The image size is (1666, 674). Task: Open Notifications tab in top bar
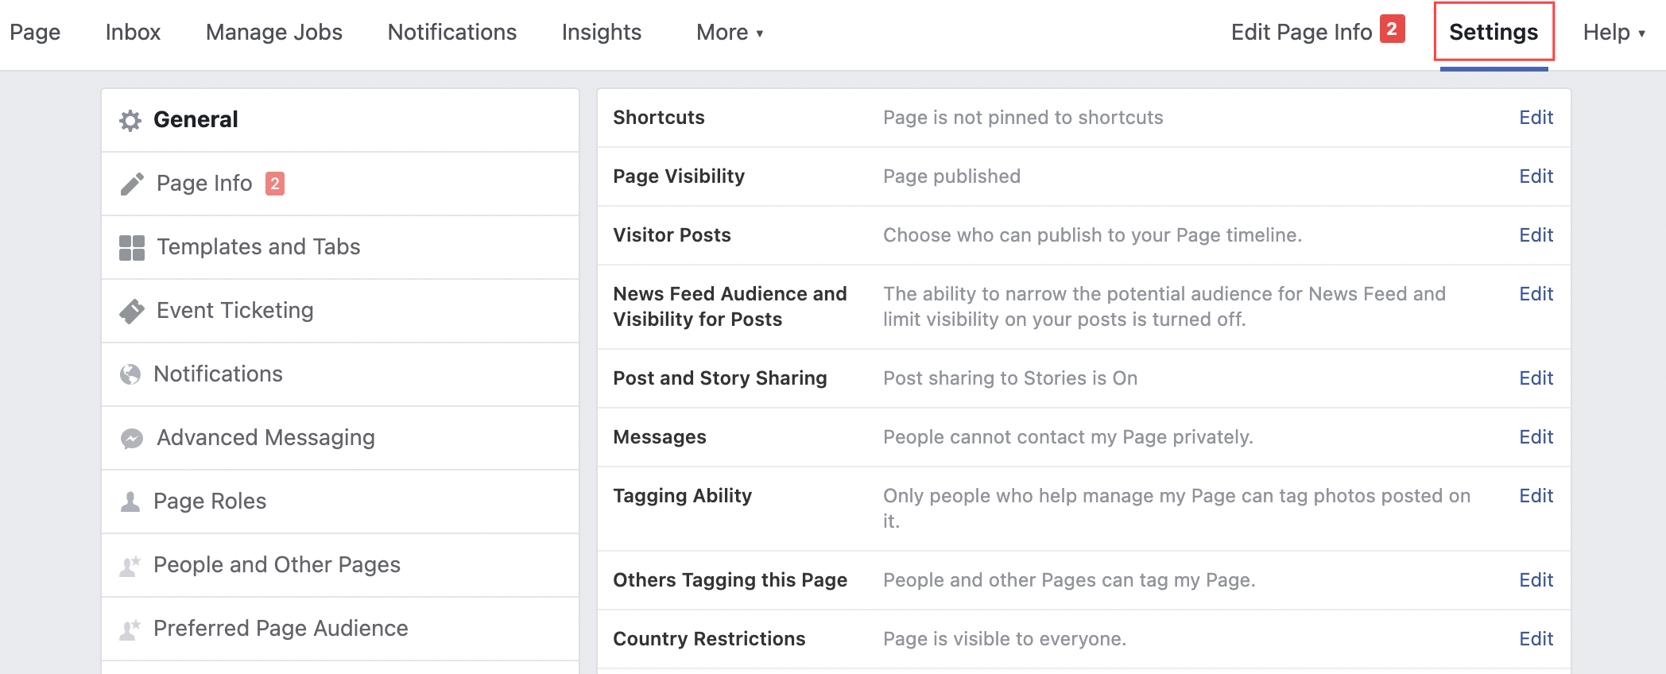click(452, 32)
